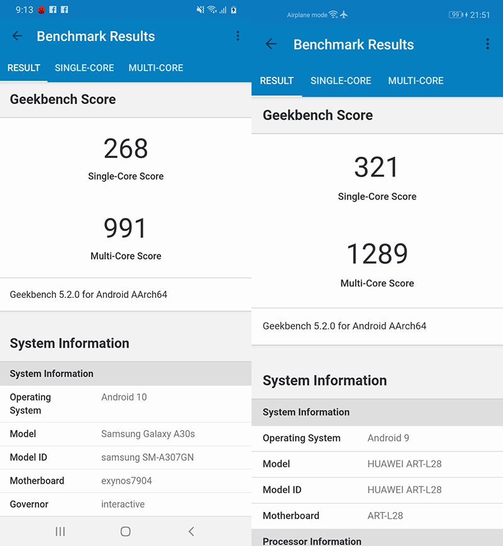The width and height of the screenshot is (503, 546).
Task: Tap the 'Samsung Galaxy A30s' model value
Action: click(148, 434)
